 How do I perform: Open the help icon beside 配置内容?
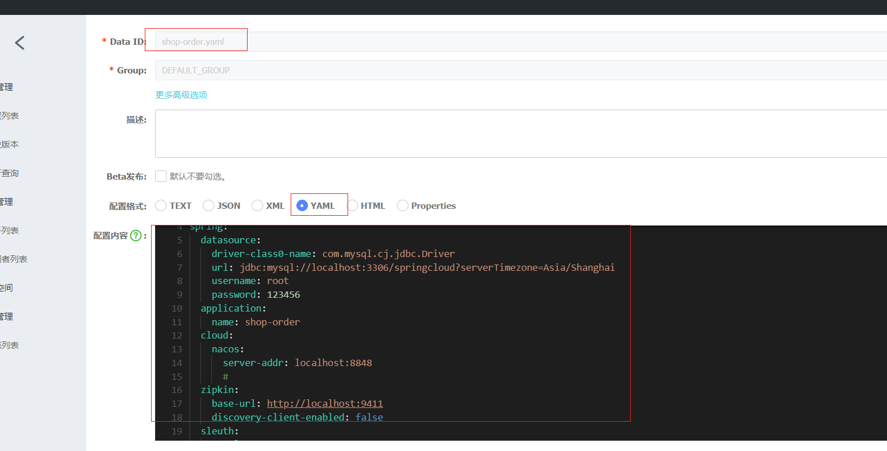tap(136, 235)
